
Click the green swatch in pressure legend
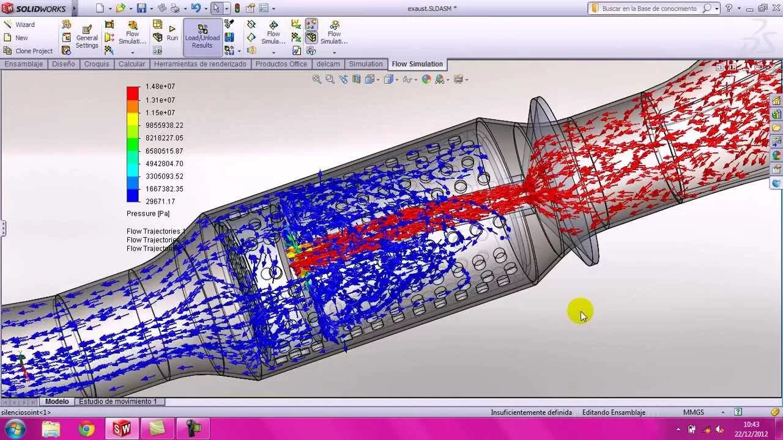(133, 144)
